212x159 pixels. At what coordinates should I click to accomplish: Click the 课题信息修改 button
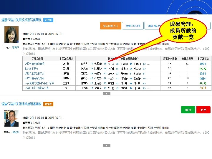[133, 26]
